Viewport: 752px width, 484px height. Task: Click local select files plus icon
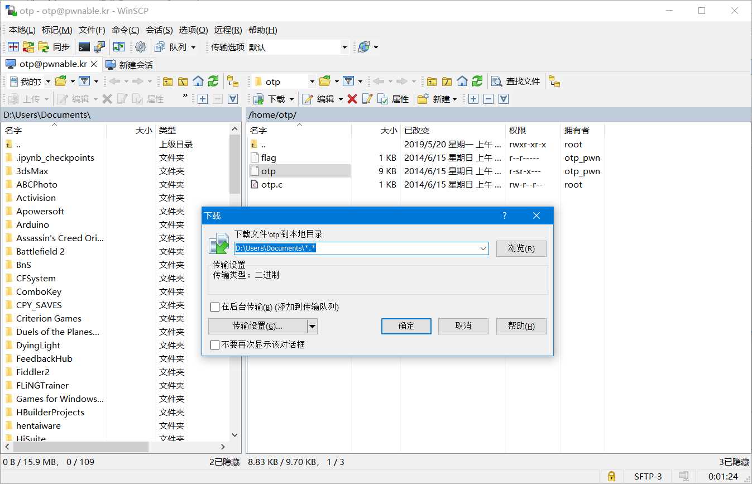click(203, 99)
